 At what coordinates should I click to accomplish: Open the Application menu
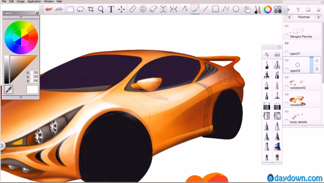tap(34, 1)
